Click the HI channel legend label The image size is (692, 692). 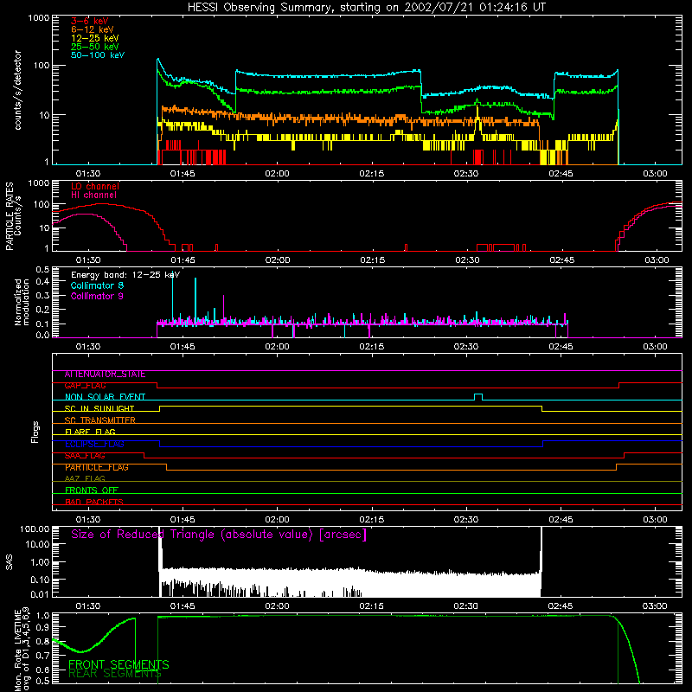(x=93, y=195)
